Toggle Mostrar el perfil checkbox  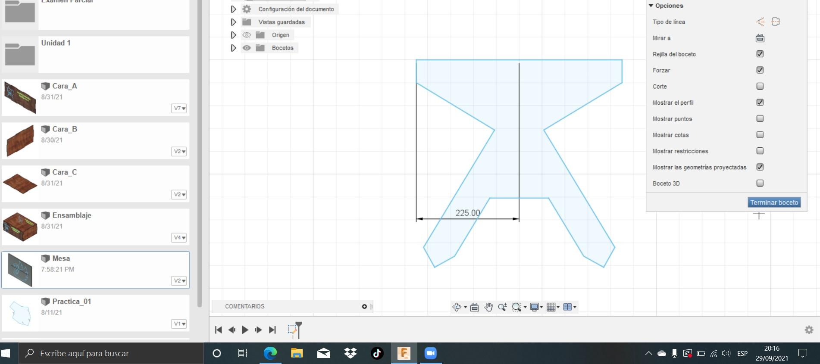pos(760,102)
